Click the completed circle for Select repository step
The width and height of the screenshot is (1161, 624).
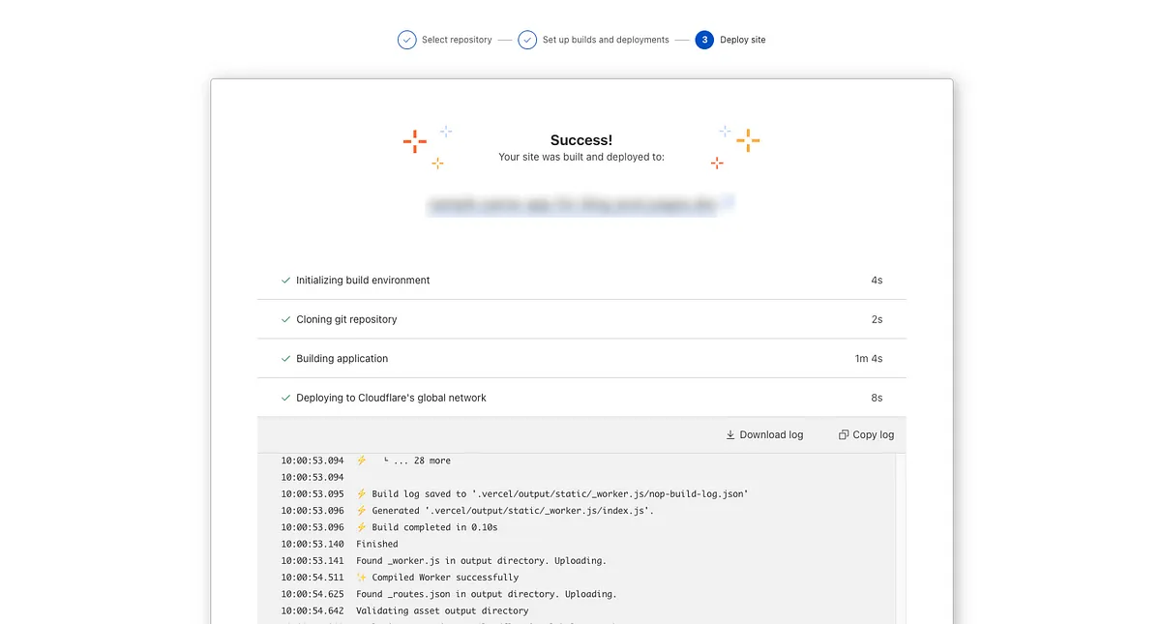pos(407,40)
